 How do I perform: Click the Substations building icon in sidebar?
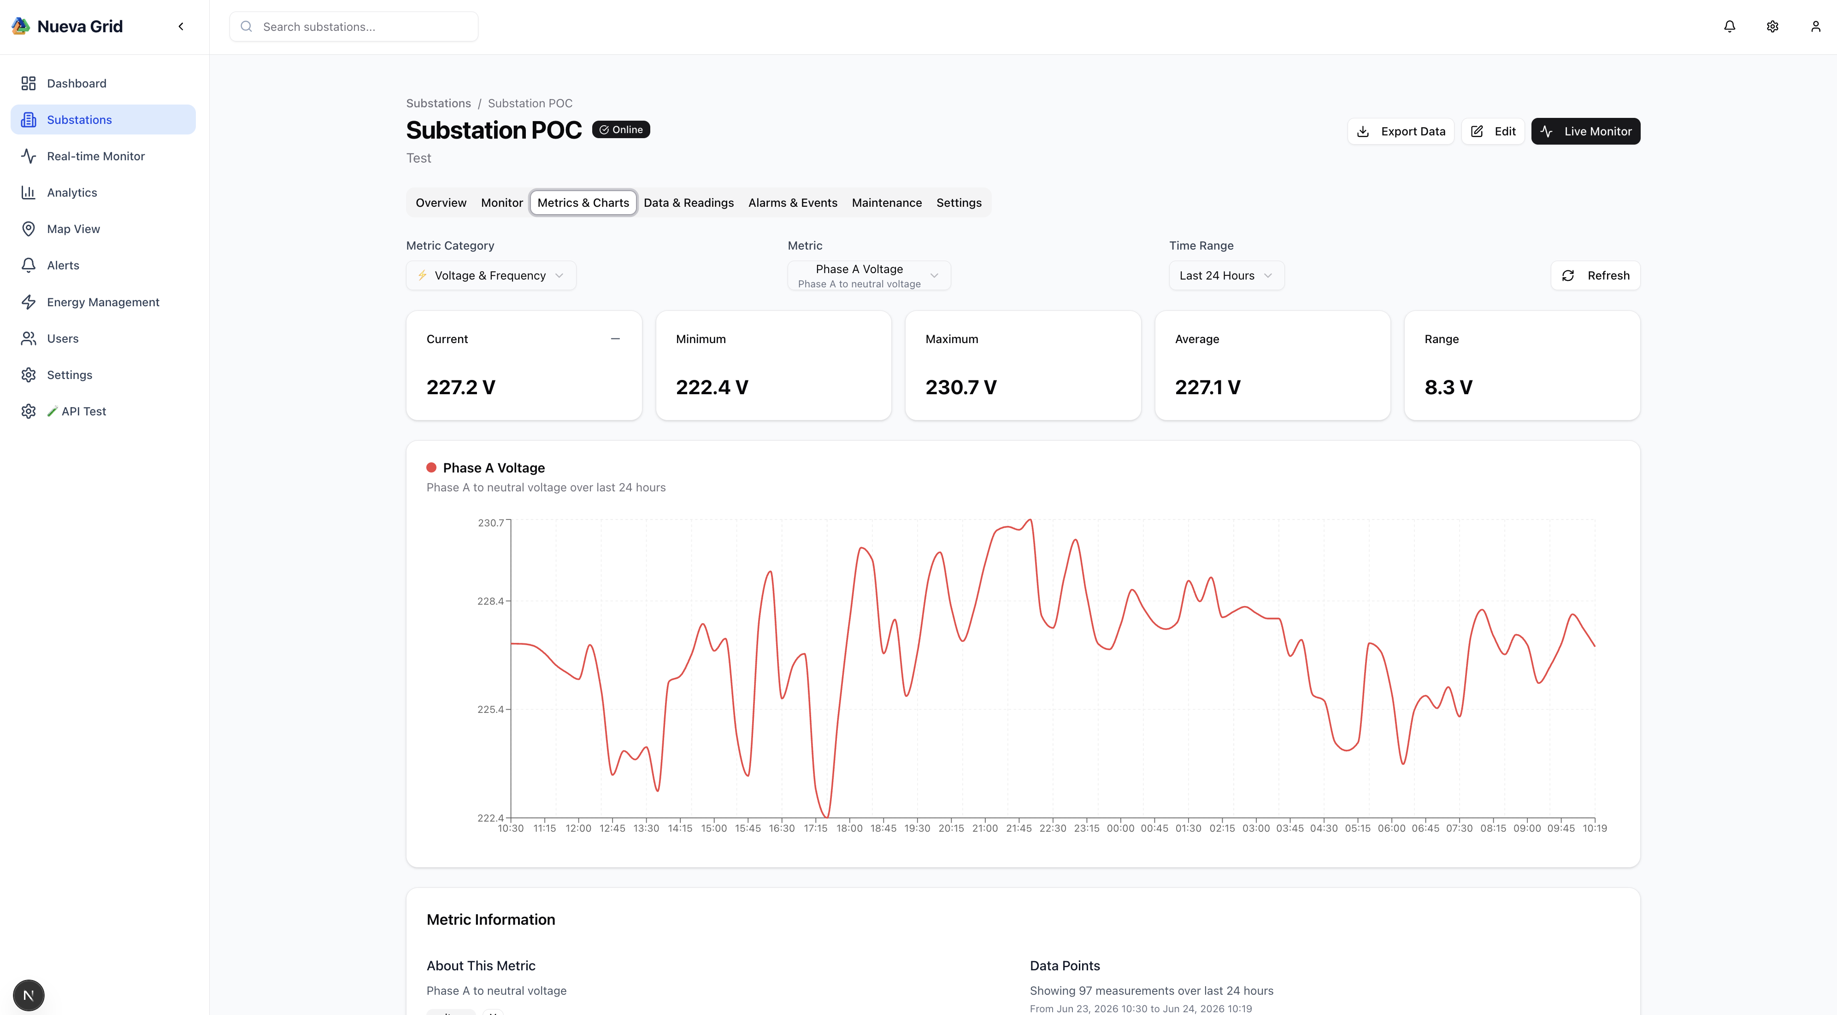click(29, 120)
